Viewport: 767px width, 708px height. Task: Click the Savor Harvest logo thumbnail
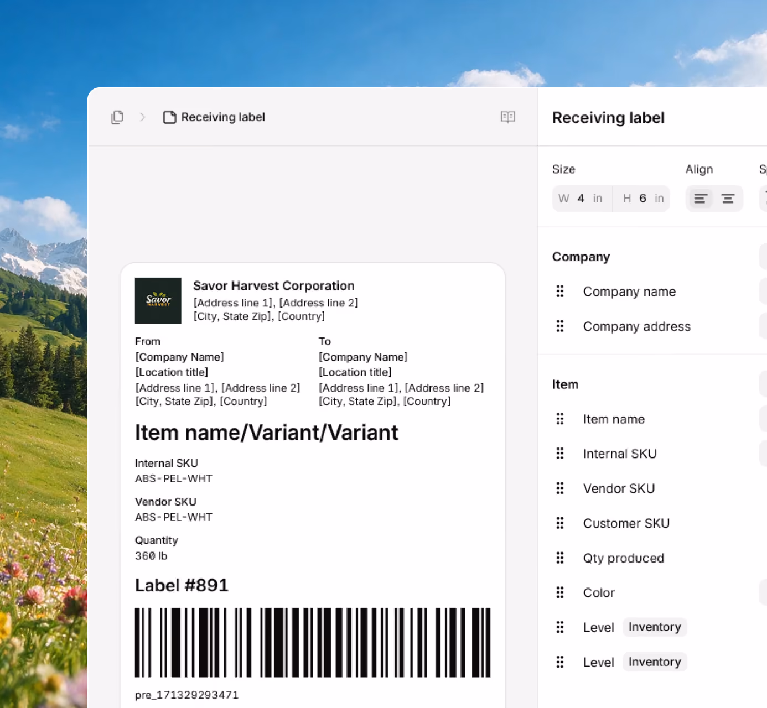tap(158, 301)
